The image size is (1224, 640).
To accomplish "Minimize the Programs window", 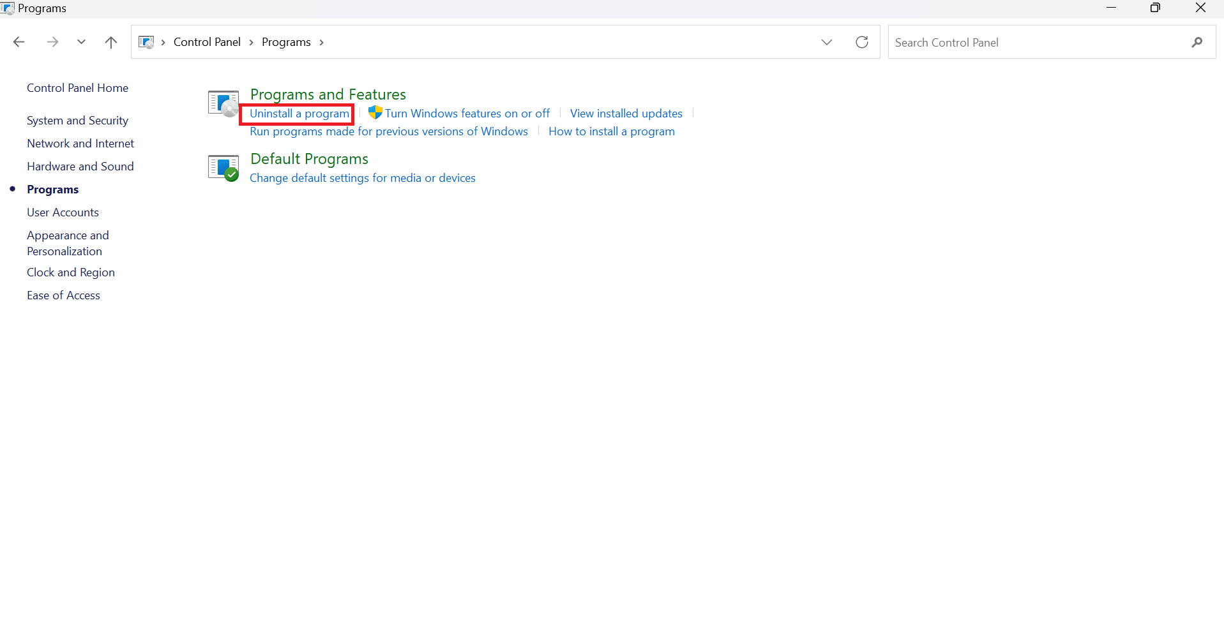I will tap(1112, 8).
